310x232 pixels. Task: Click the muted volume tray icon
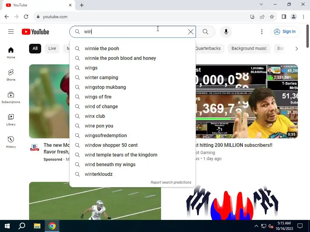click(x=270, y=226)
